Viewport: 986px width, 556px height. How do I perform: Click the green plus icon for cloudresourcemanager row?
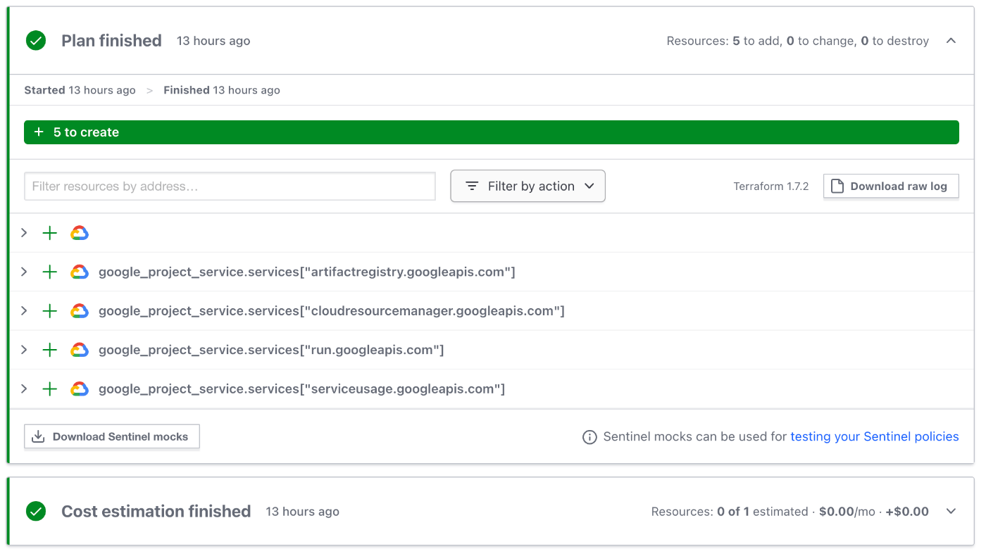49,311
